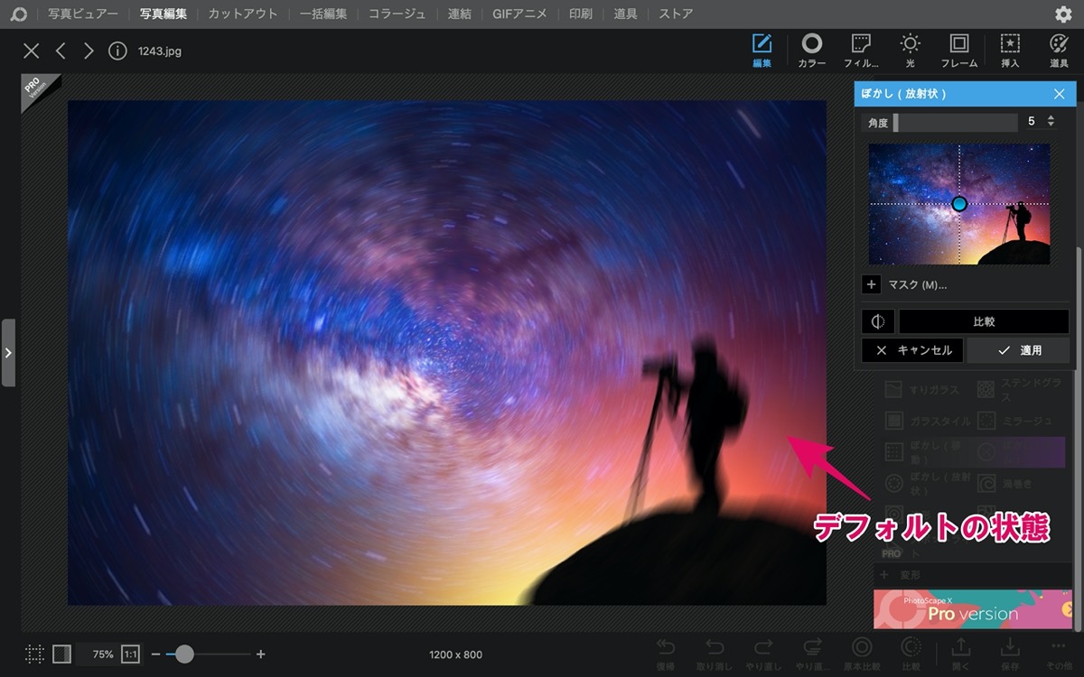Switch to the 写真ビュアー tab

click(x=83, y=14)
